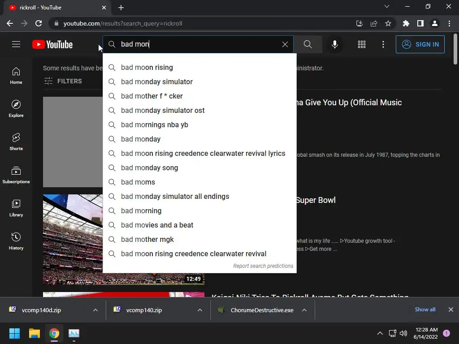Open tab search chevron in title bar
Screen dimensions: 459x344
(x=387, y=6)
